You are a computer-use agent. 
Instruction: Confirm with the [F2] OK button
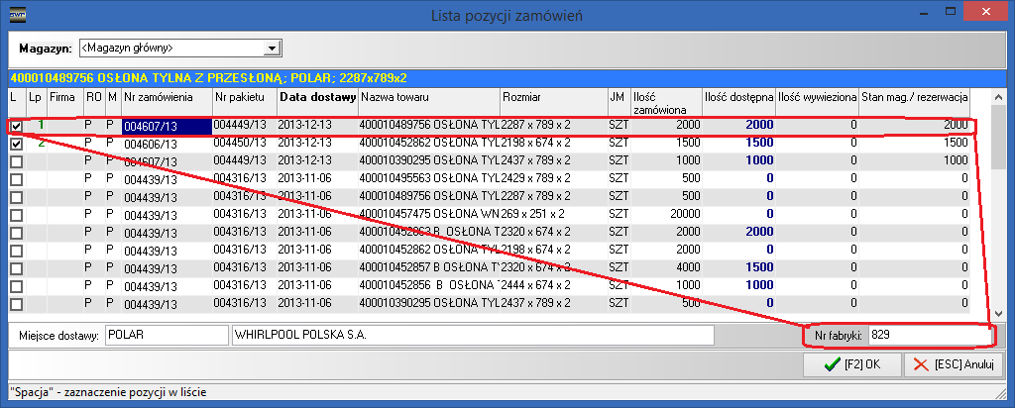850,365
